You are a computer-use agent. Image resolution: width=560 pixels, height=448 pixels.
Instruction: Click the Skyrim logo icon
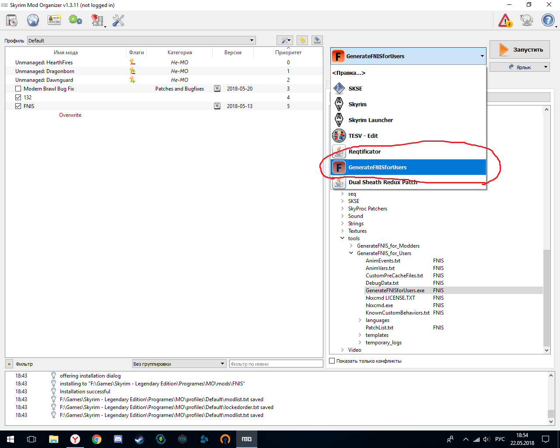(339, 104)
